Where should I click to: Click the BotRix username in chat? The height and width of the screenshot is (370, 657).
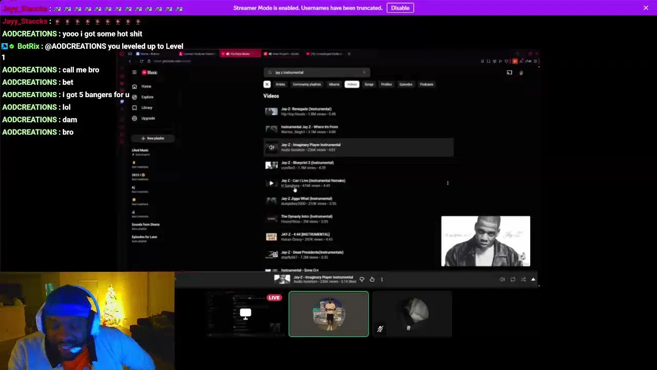point(28,46)
